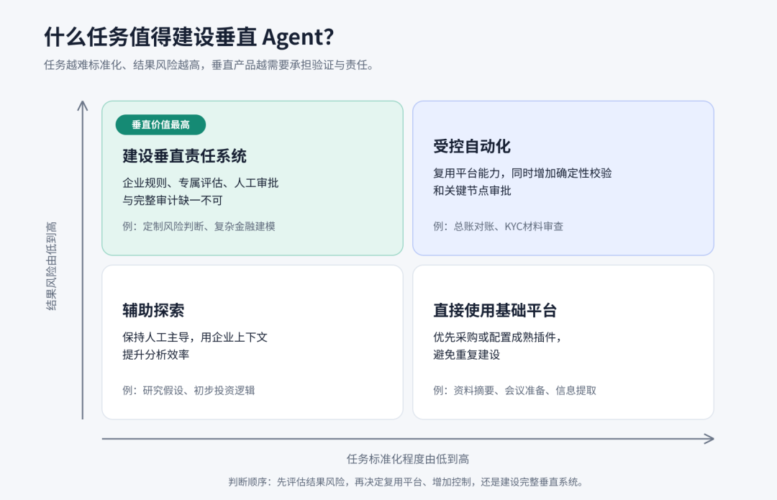Click the description 优先采购或配置成熟插件
Image resolution: width=777 pixels, height=500 pixels.
pos(497,337)
